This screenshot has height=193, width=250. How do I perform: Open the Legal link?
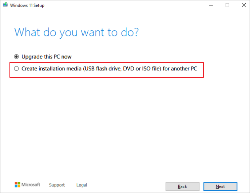coord(82,185)
